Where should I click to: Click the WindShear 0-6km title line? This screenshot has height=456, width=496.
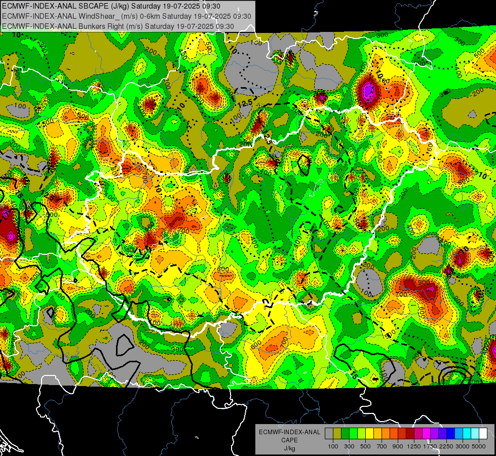click(127, 16)
